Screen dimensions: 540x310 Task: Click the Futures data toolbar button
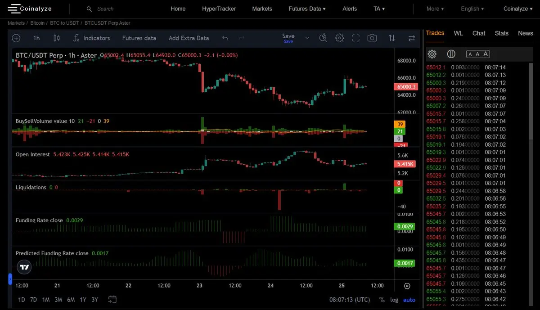click(139, 38)
